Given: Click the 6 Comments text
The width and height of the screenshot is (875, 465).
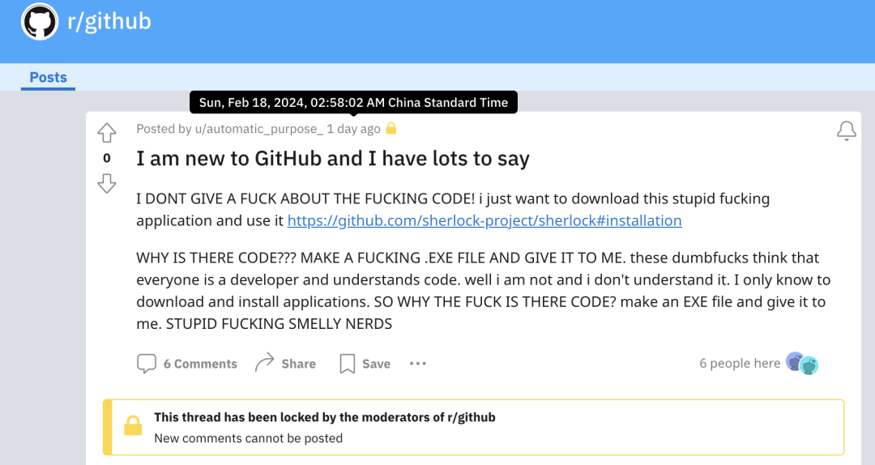Looking at the screenshot, I should (200, 364).
